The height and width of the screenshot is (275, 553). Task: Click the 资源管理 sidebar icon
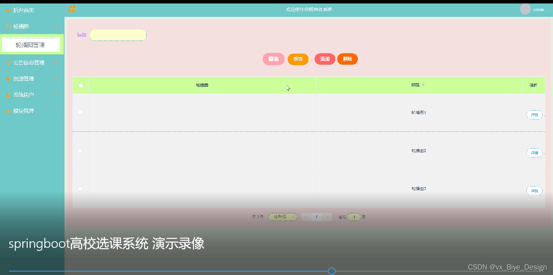(8, 79)
